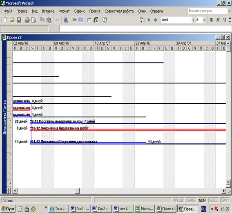Switch to the Проект1 taskbar button
This screenshot has height=214, width=232.
tap(166, 209)
